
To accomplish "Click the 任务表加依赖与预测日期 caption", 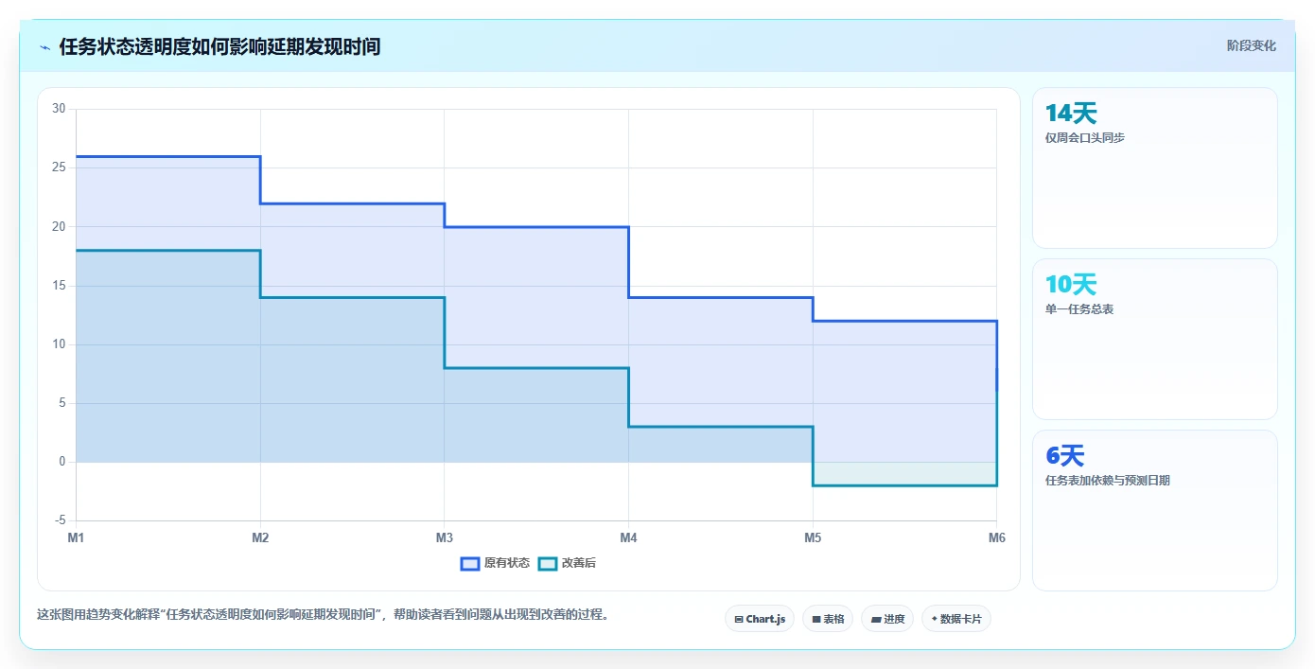I will point(1108,481).
